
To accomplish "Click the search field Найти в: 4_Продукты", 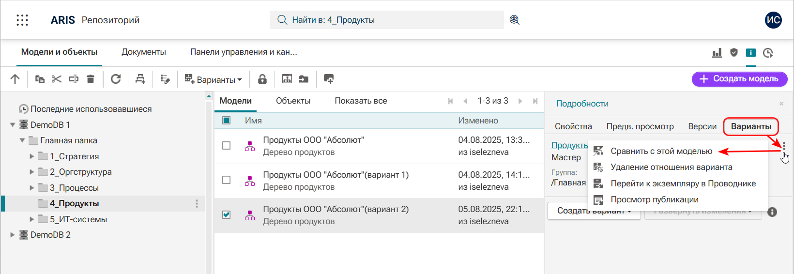I will pyautogui.click(x=387, y=20).
